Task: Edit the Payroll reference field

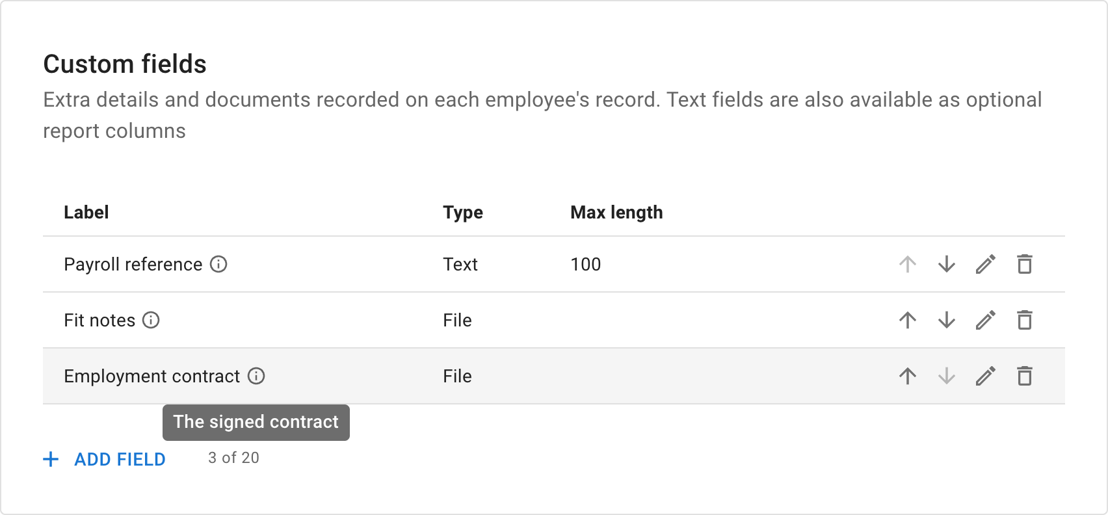Action: [x=986, y=264]
